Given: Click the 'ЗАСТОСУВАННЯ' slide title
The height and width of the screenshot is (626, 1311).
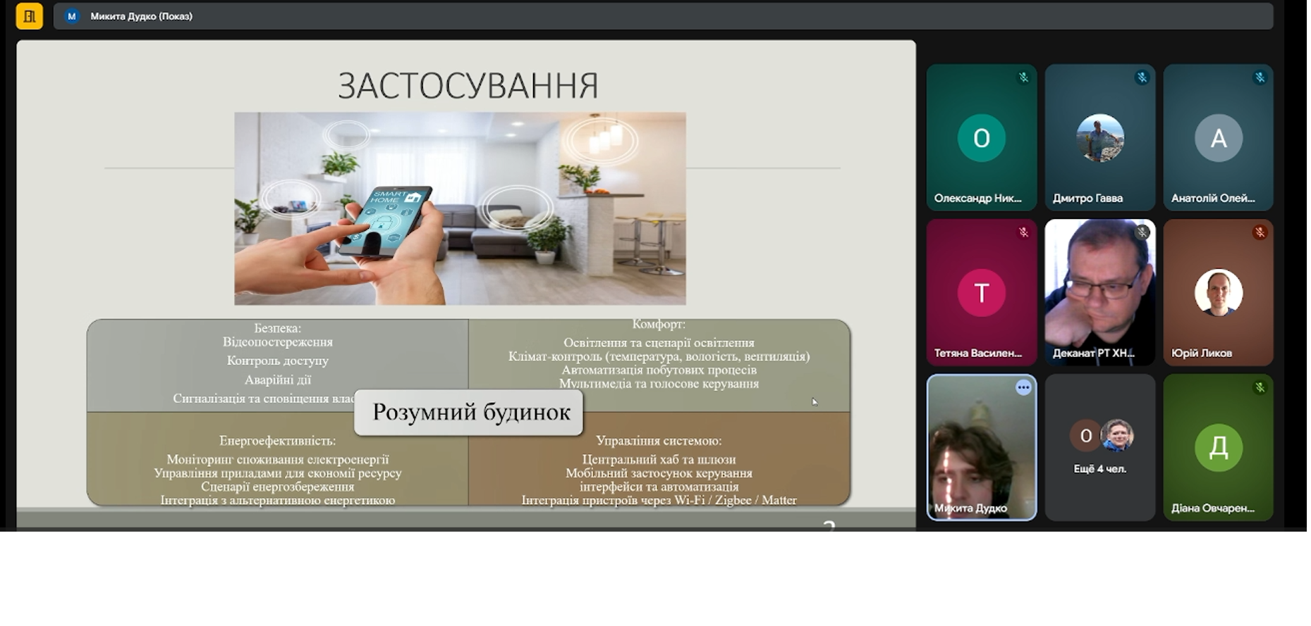Looking at the screenshot, I should click(468, 86).
